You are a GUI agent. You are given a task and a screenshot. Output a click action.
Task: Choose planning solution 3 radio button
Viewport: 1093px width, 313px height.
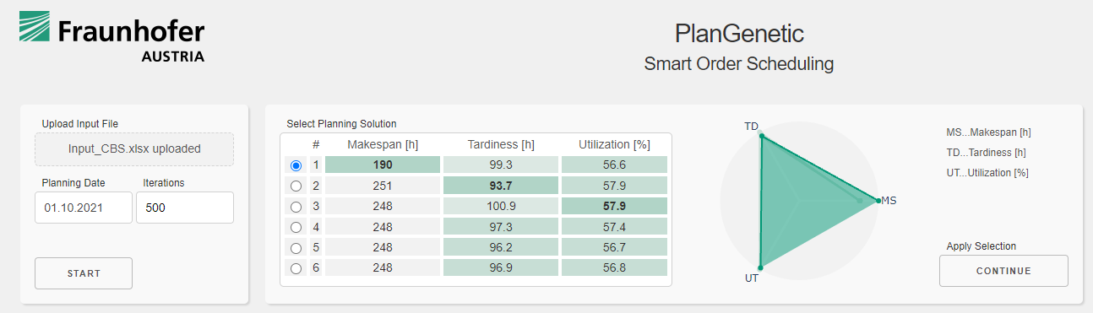click(x=296, y=207)
